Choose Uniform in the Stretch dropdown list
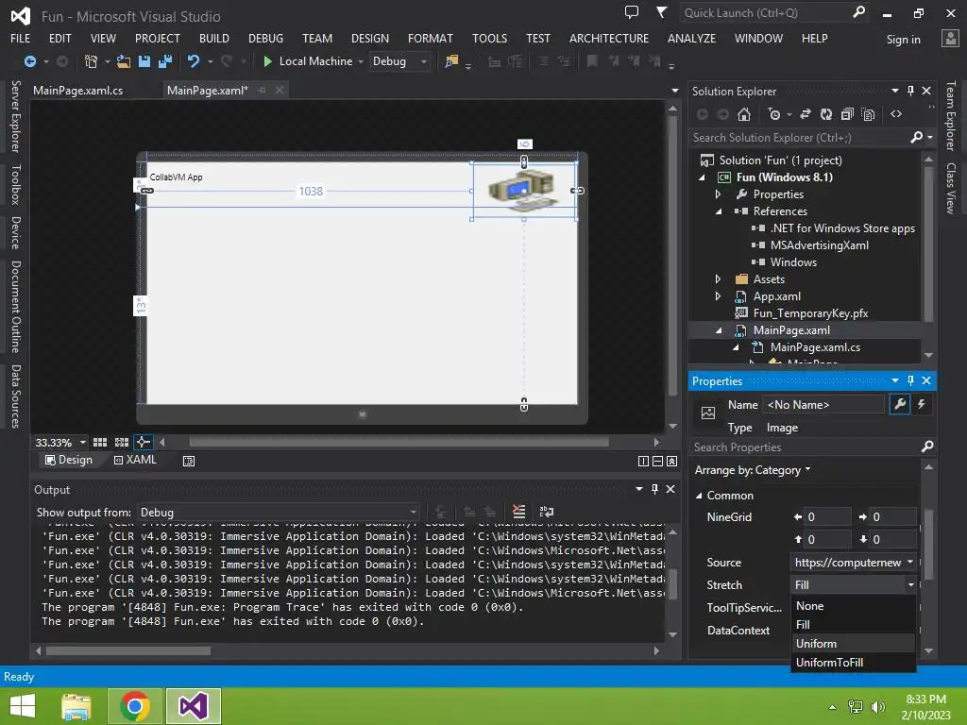The width and height of the screenshot is (967, 725). click(x=853, y=644)
